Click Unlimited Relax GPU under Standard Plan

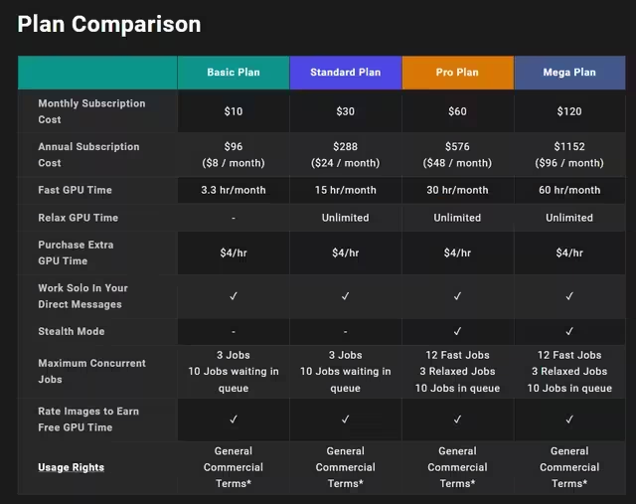pyautogui.click(x=346, y=218)
